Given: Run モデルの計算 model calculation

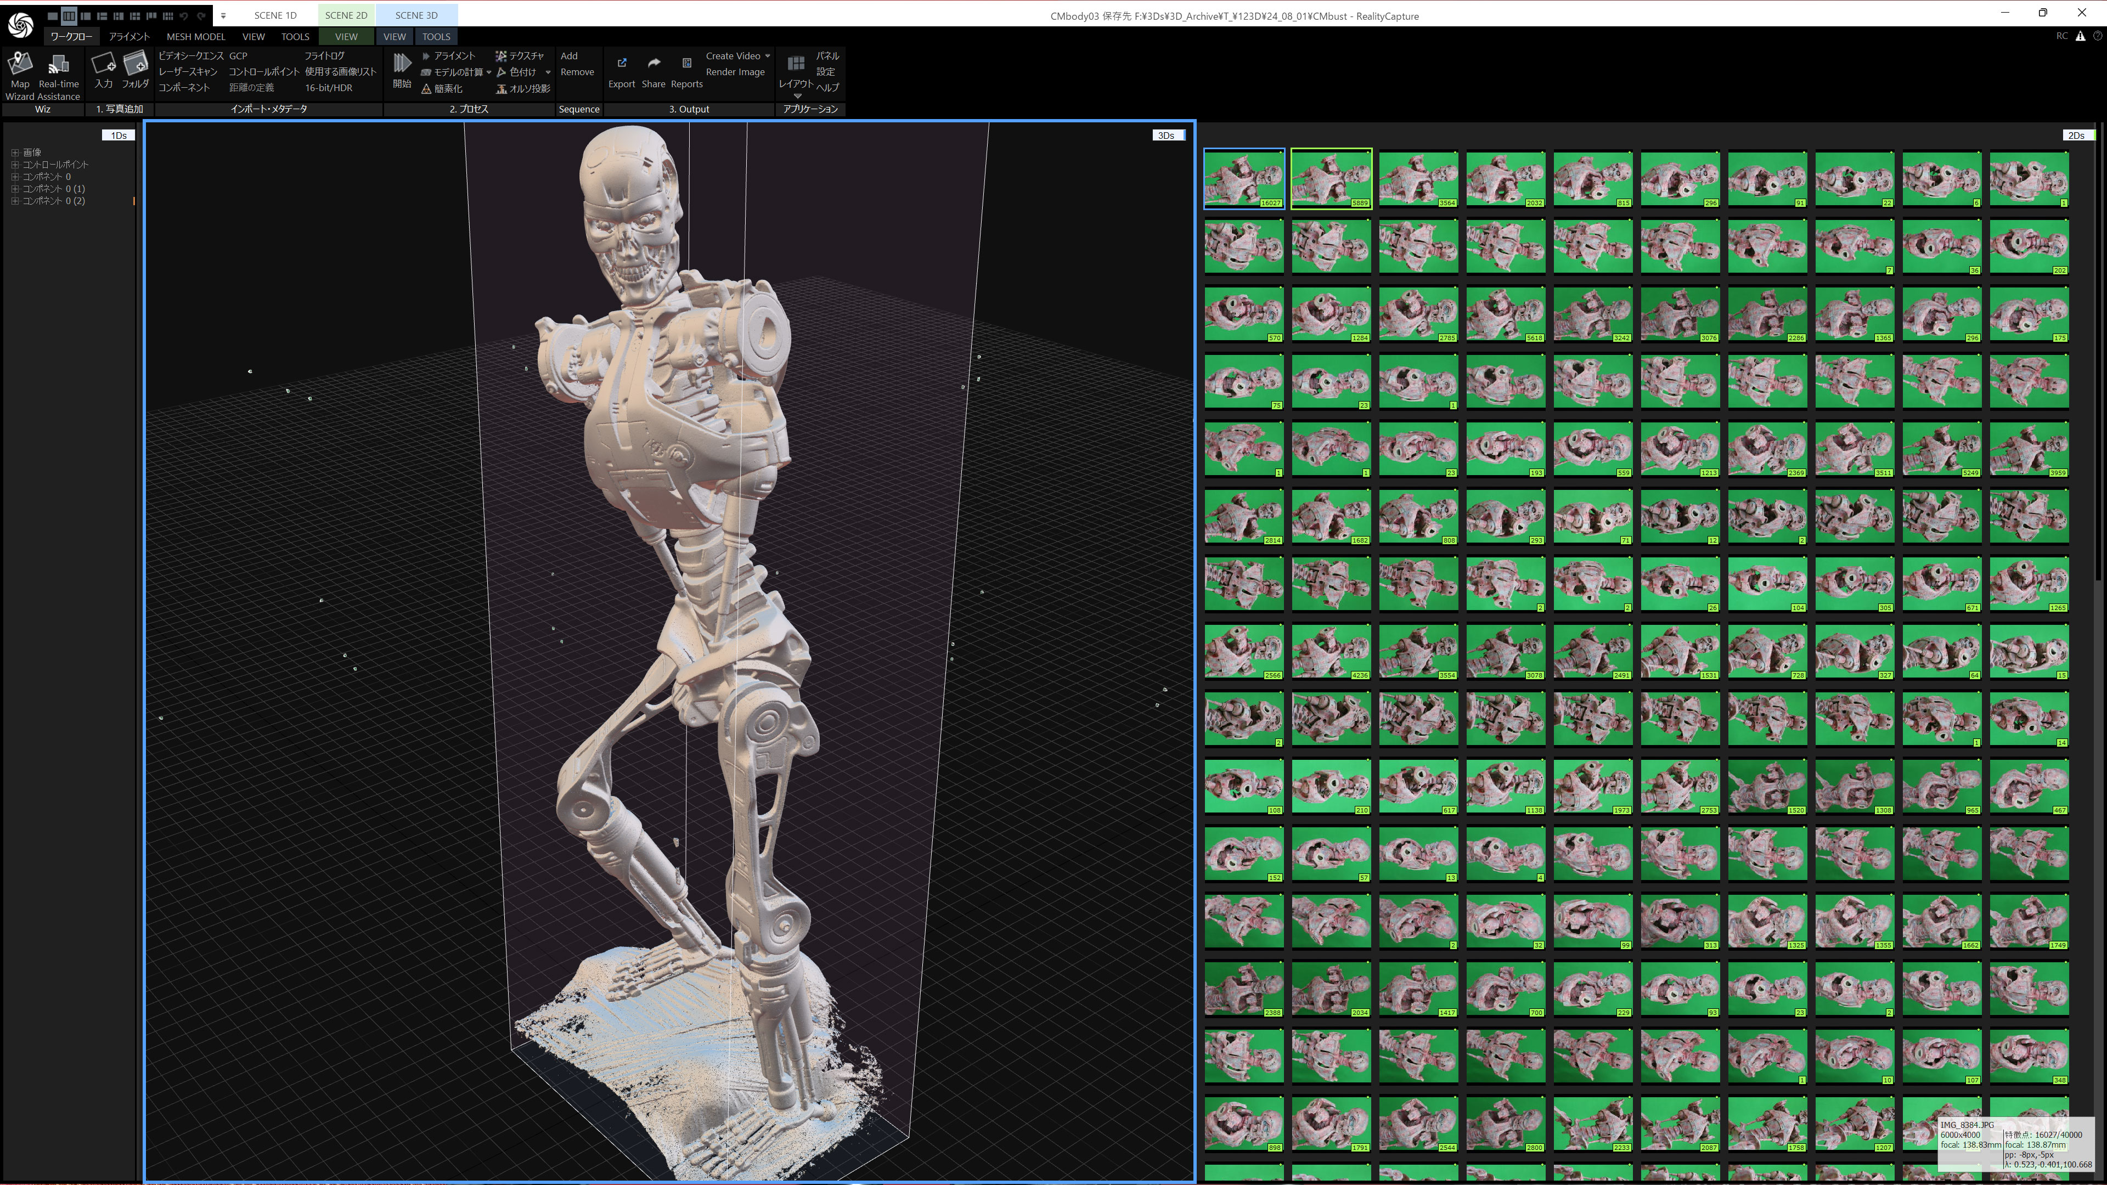Looking at the screenshot, I should click(x=452, y=72).
